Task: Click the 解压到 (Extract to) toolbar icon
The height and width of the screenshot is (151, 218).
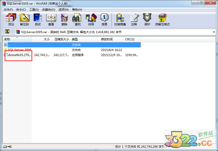Action: (24, 20)
